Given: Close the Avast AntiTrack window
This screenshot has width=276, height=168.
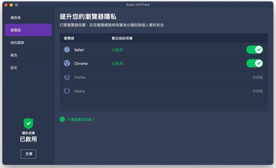Looking at the screenshot, I should coord(6,5).
